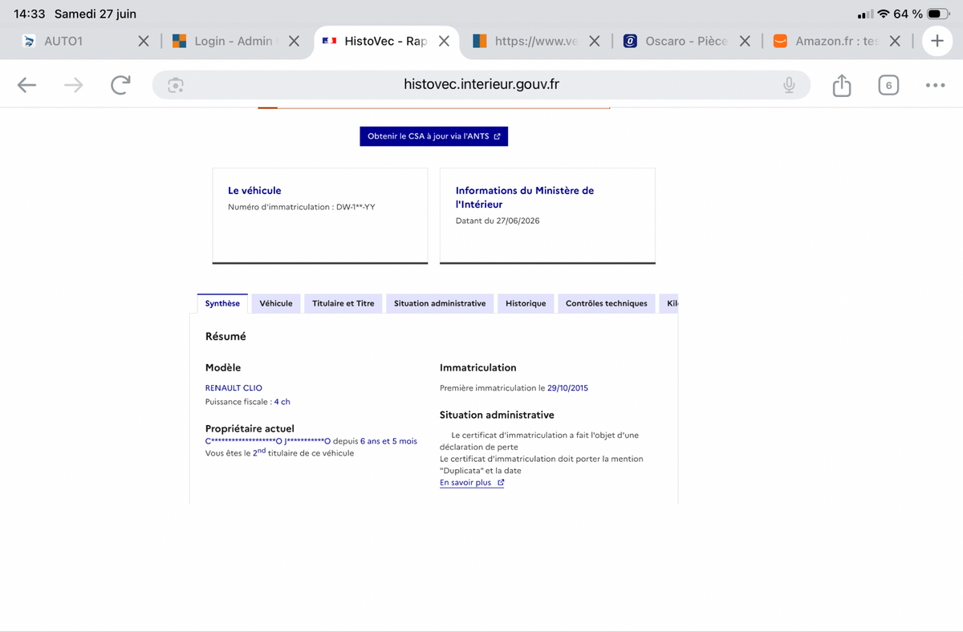Open the Situation administrative tab
The height and width of the screenshot is (632, 963).
click(x=440, y=303)
